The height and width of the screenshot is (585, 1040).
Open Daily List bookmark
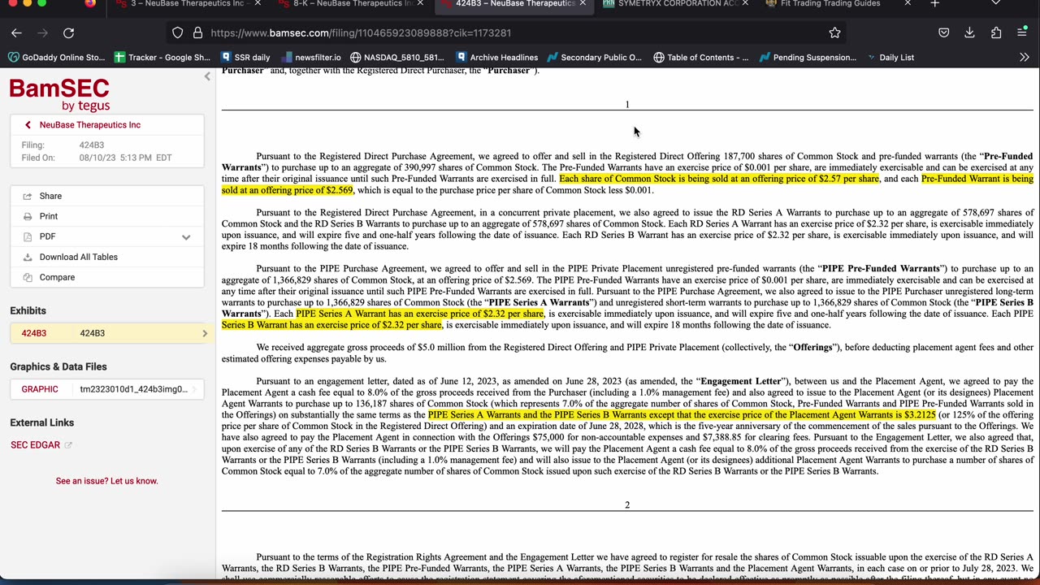pos(890,57)
